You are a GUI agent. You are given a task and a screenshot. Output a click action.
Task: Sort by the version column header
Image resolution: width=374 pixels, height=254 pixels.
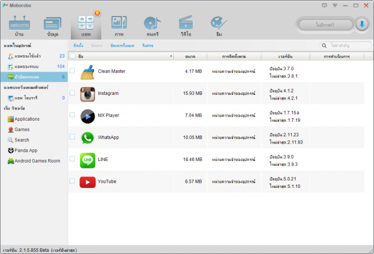(x=285, y=56)
